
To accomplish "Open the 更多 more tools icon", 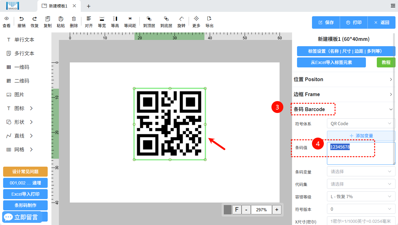I will [x=196, y=18].
